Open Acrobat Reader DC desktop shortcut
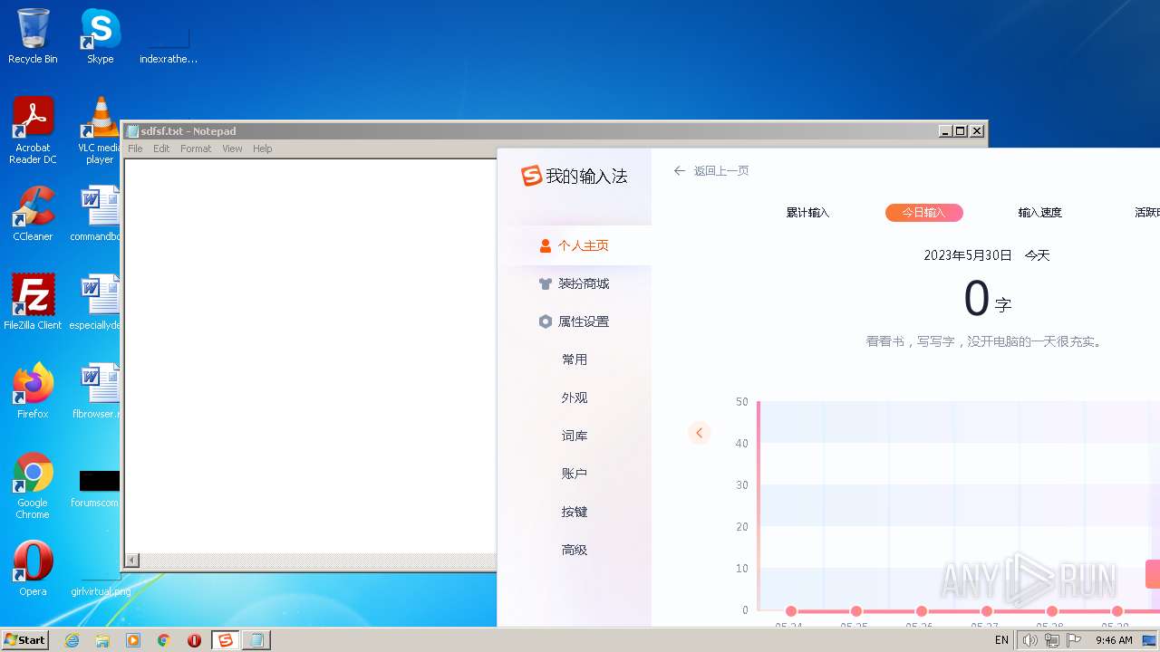 (x=33, y=130)
